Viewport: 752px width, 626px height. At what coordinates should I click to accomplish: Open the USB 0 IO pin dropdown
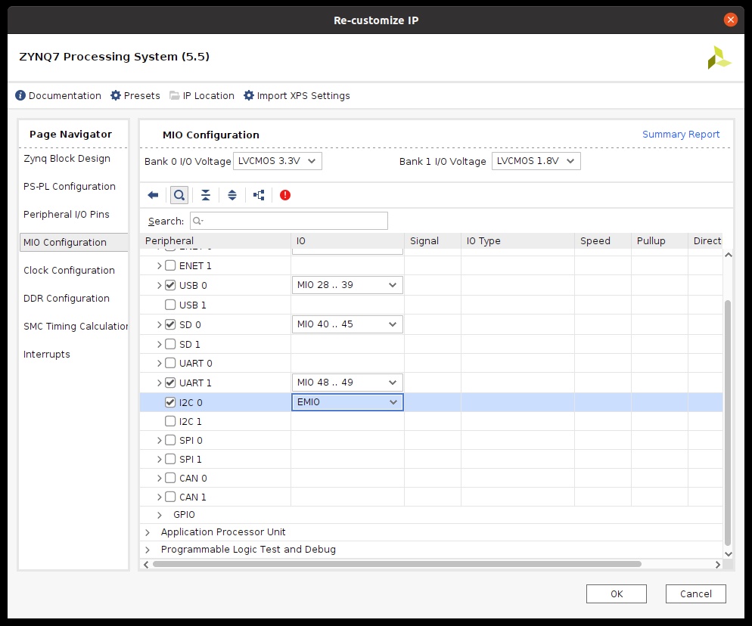coord(347,285)
